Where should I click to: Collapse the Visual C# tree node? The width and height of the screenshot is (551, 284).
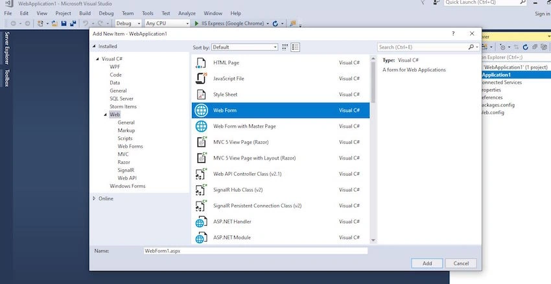click(98, 59)
